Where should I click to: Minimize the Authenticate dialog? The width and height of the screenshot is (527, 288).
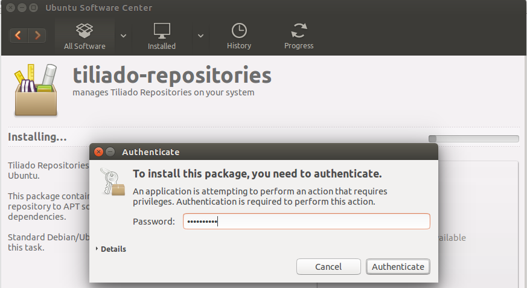tap(110, 152)
